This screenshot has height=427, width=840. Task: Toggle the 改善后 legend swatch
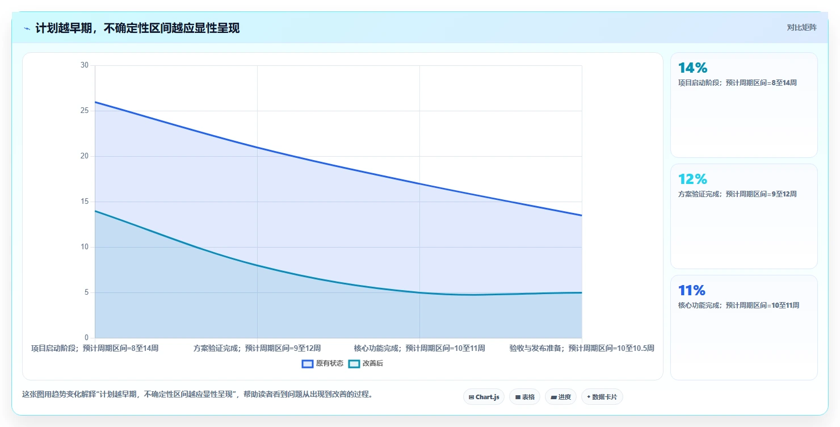pyautogui.click(x=354, y=363)
